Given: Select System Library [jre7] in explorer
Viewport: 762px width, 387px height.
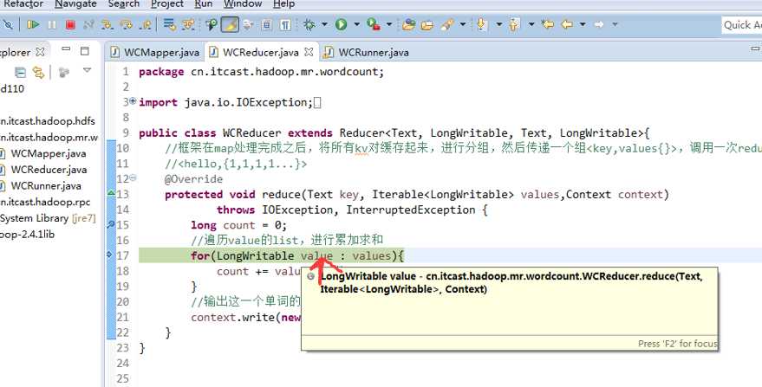Looking at the screenshot, I should pos(48,218).
